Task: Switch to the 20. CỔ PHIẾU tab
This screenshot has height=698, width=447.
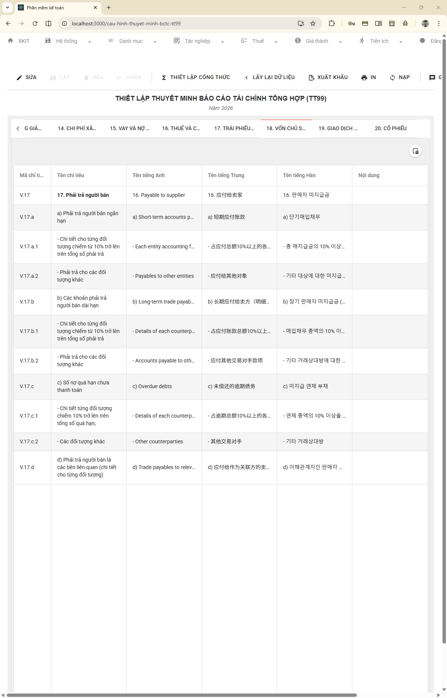Action: click(x=390, y=128)
